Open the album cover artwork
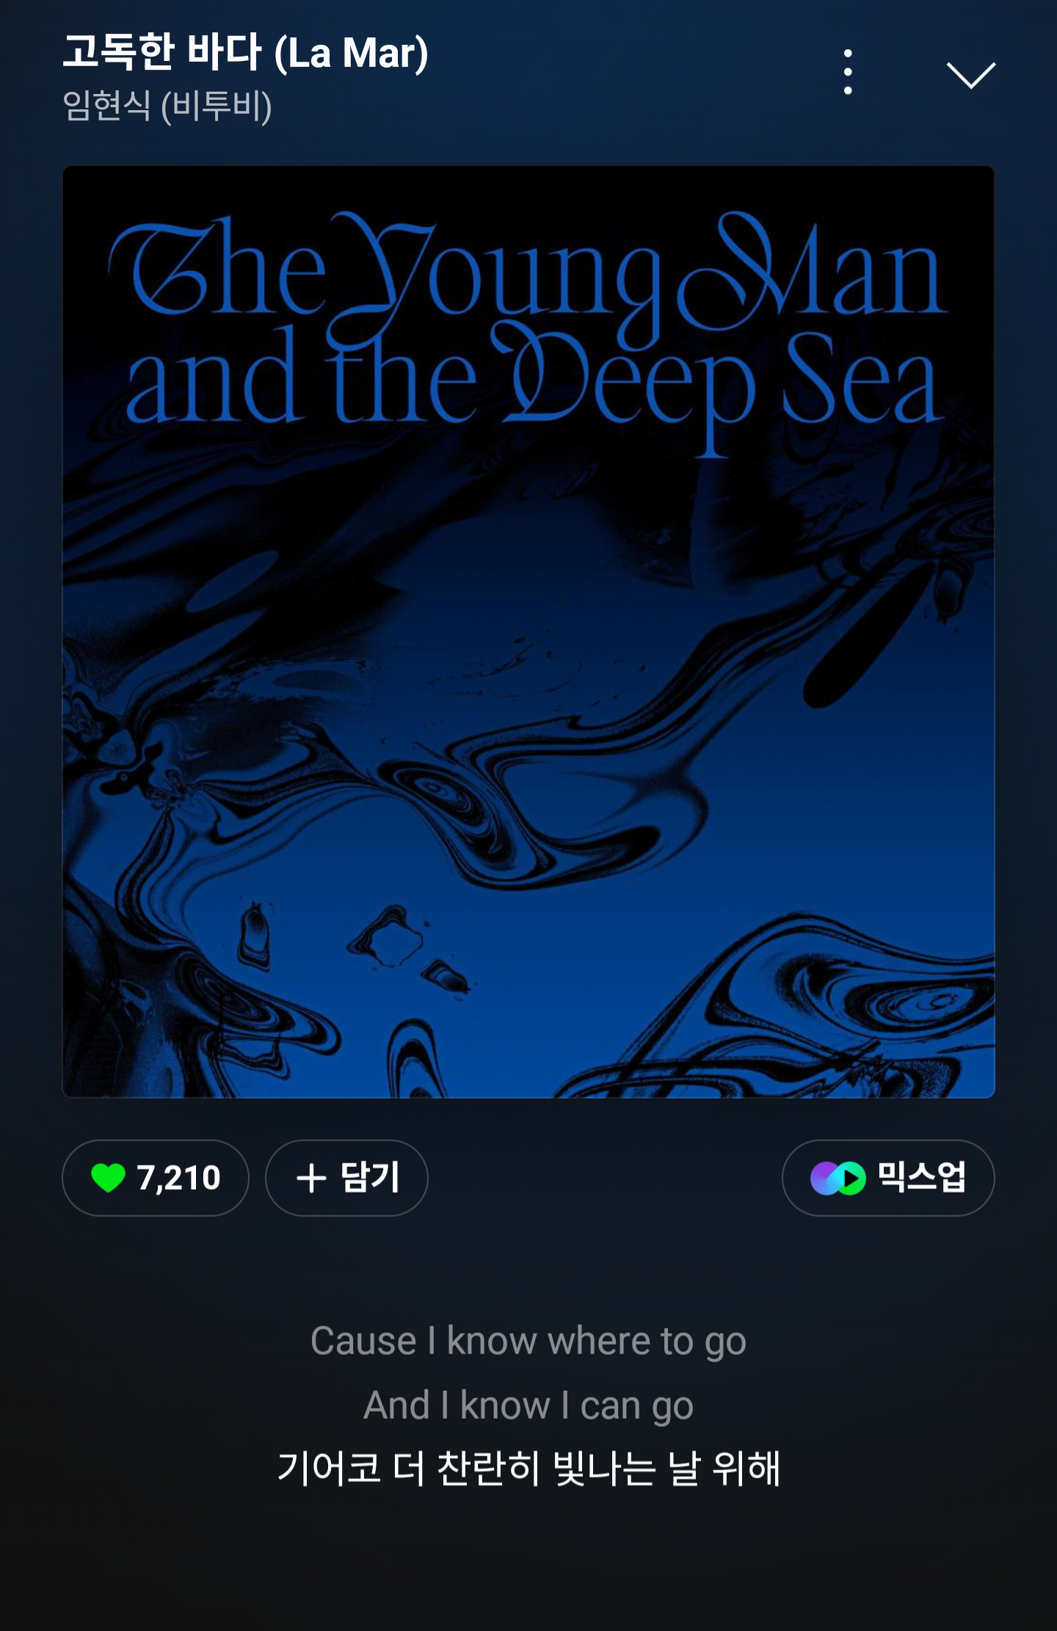This screenshot has height=1631, width=1057. tap(528, 632)
